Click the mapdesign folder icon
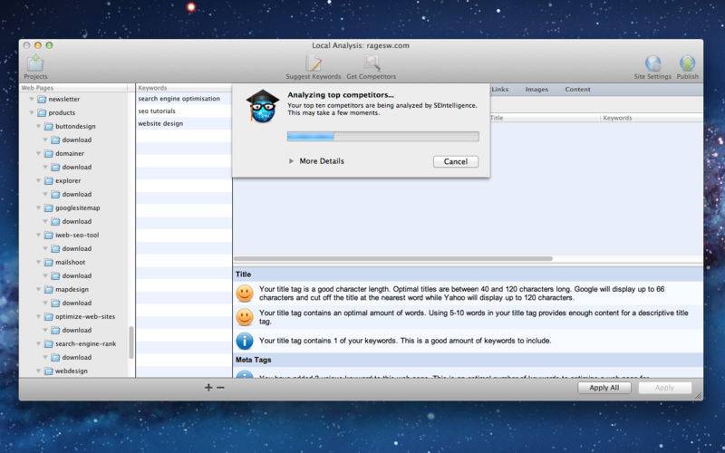This screenshot has width=725, height=453. (49, 290)
